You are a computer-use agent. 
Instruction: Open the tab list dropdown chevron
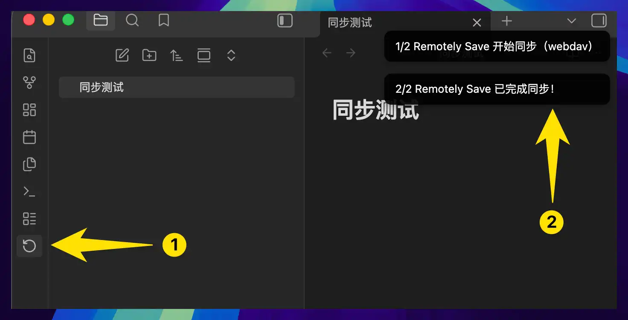tap(572, 21)
